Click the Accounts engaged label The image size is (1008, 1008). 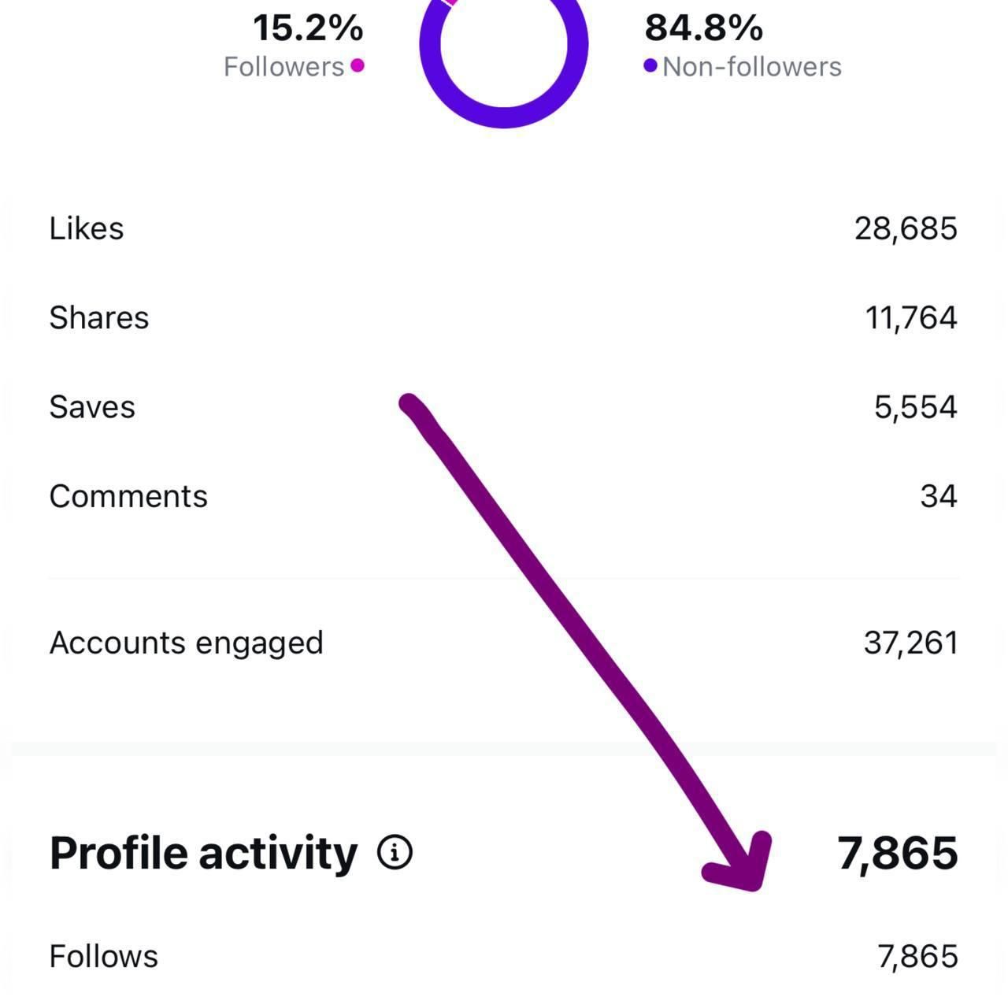[x=187, y=643]
